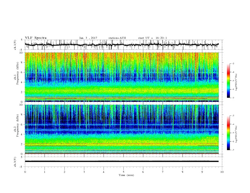This screenshot has height=193, width=250.
Task: Click the "station=ATH" label
Action: click(x=117, y=38)
